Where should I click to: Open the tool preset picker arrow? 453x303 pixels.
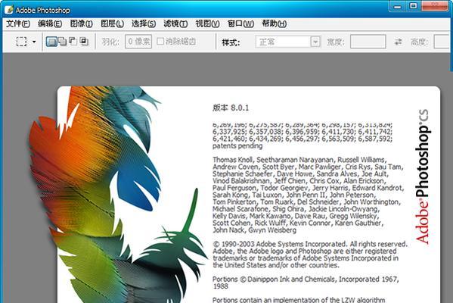(x=34, y=42)
